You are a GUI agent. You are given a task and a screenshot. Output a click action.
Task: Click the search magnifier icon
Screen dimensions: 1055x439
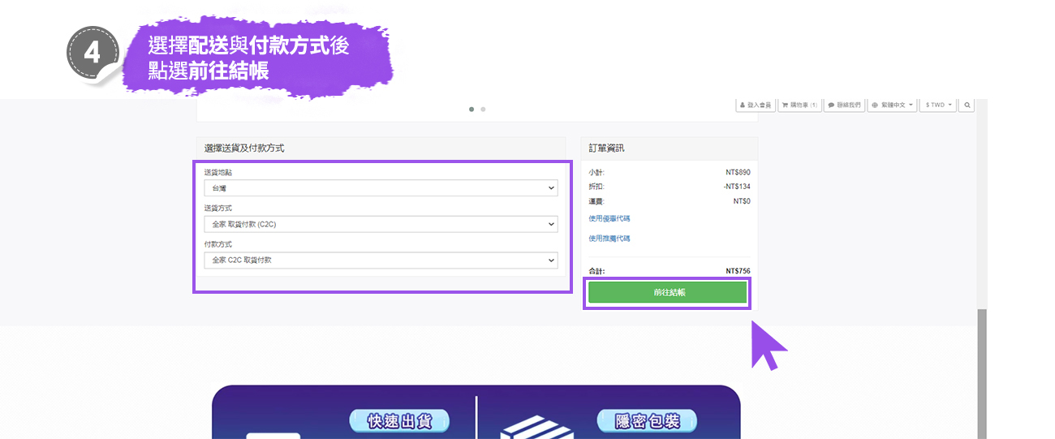[x=967, y=105]
